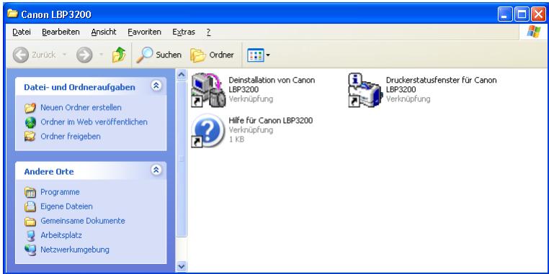
Task: Select the Druckerstatusfenster für Canon LBP3200 label
Action: (441, 85)
